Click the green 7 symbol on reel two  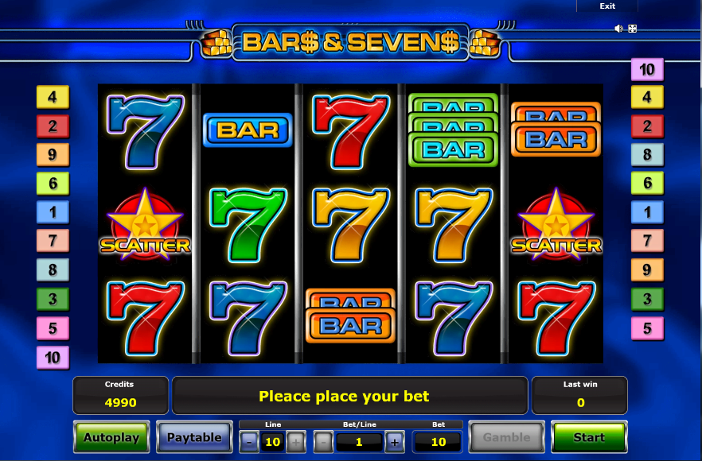248,224
